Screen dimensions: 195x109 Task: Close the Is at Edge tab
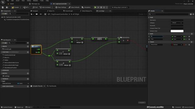pos(110,11)
